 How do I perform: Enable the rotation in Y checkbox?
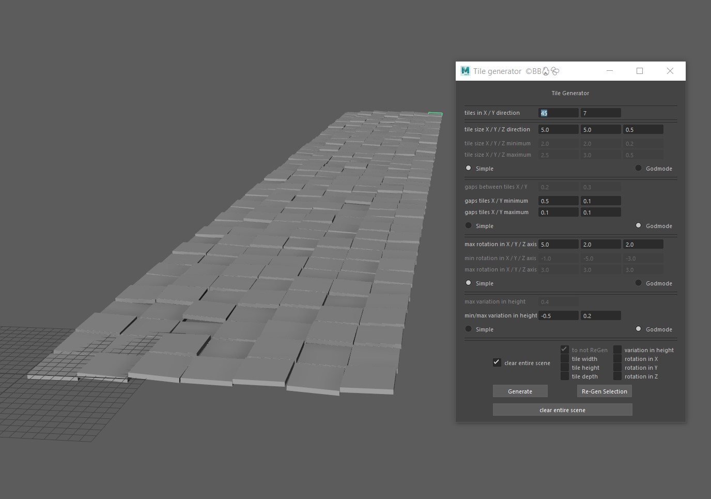point(617,367)
